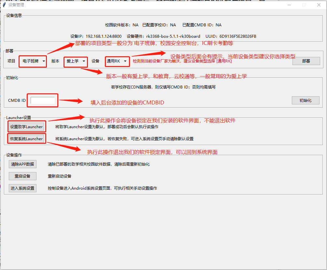The image size is (327, 270).
Task: Open the 设备 dropdown showing 通用RK
Action: (117, 61)
